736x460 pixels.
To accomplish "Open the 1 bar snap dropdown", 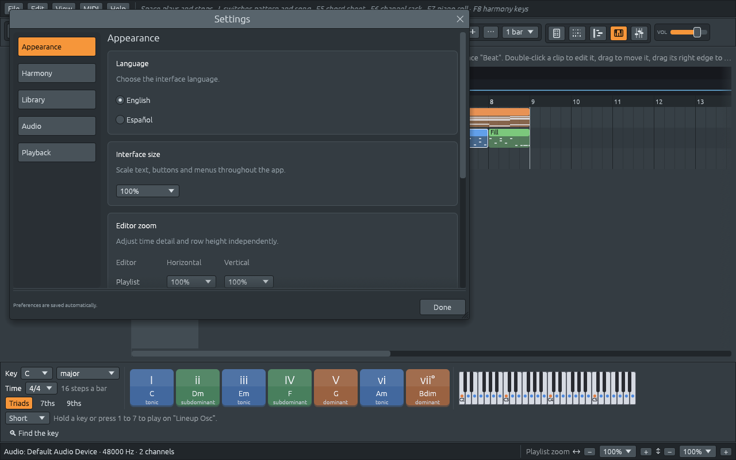I will (x=520, y=32).
